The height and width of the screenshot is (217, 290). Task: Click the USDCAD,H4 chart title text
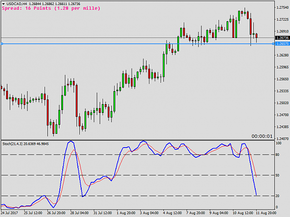(x=16, y=4)
